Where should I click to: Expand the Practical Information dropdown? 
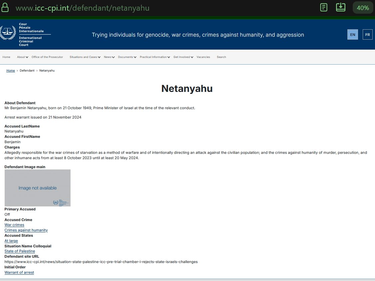tap(154, 57)
